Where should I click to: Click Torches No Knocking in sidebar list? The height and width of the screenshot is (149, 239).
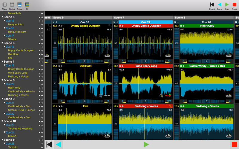coord(20,129)
